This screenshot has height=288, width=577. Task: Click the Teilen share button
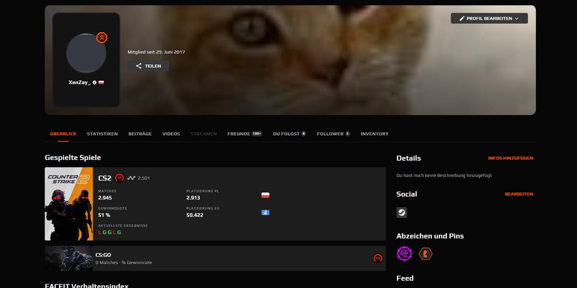148,66
